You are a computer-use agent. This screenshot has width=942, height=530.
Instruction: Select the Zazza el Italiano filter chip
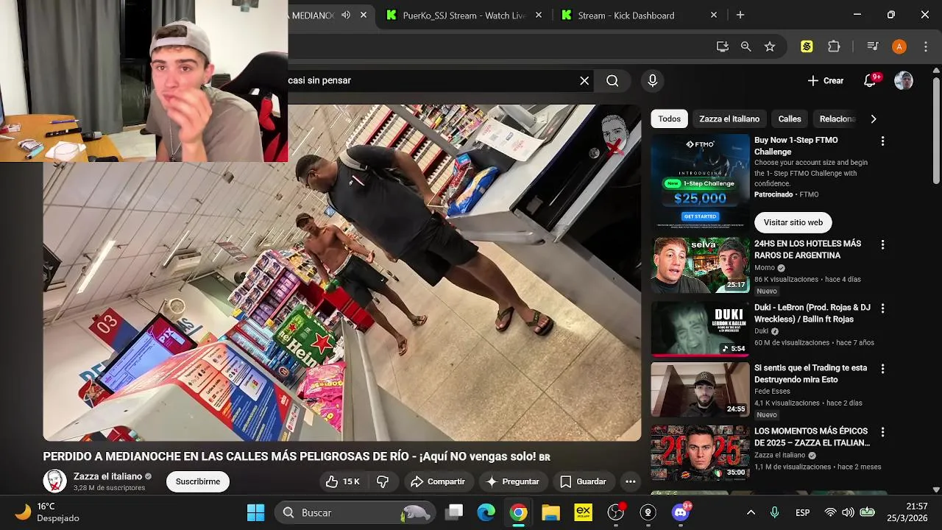(729, 119)
